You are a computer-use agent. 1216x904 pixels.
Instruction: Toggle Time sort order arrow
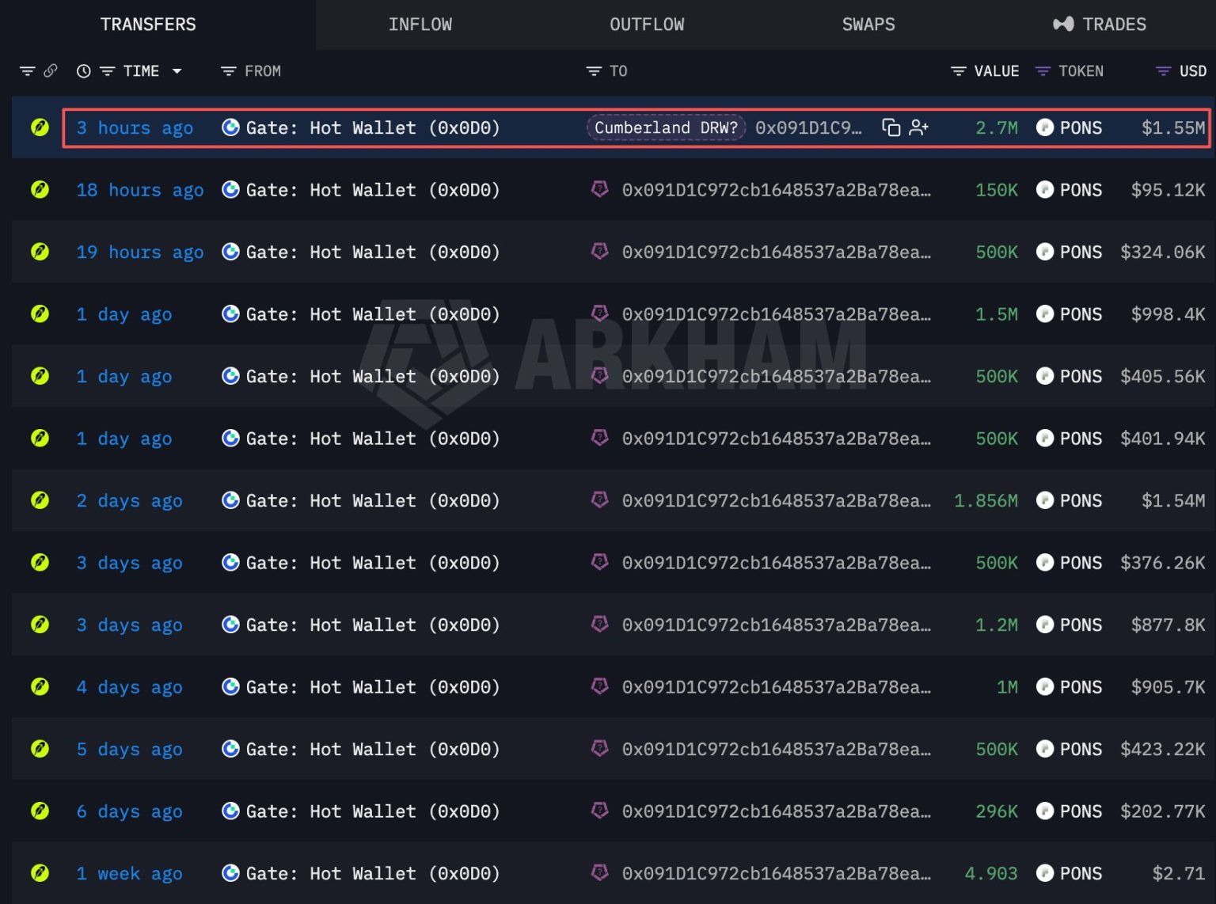[177, 71]
